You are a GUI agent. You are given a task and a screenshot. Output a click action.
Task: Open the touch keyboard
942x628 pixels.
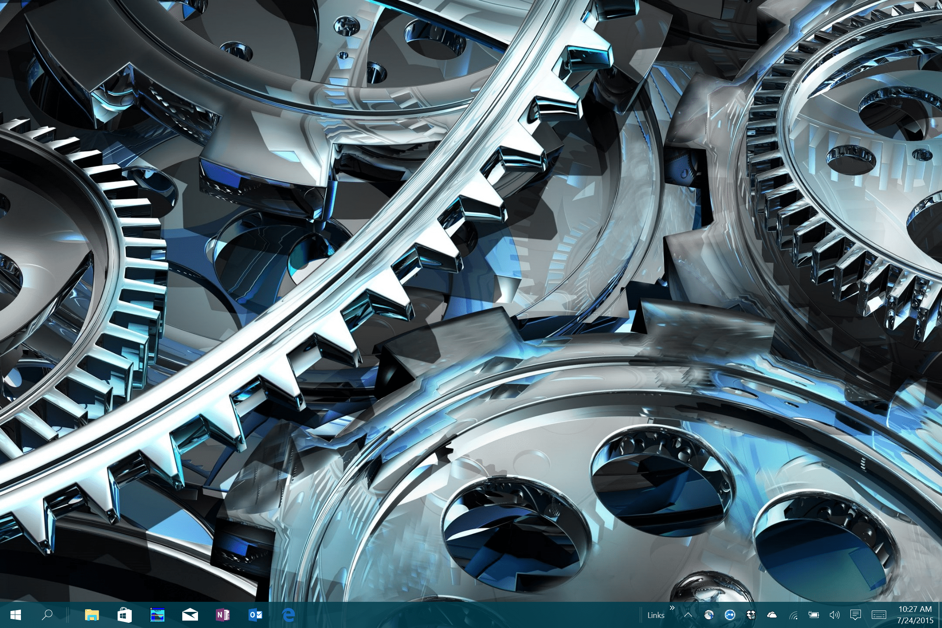[x=879, y=615]
